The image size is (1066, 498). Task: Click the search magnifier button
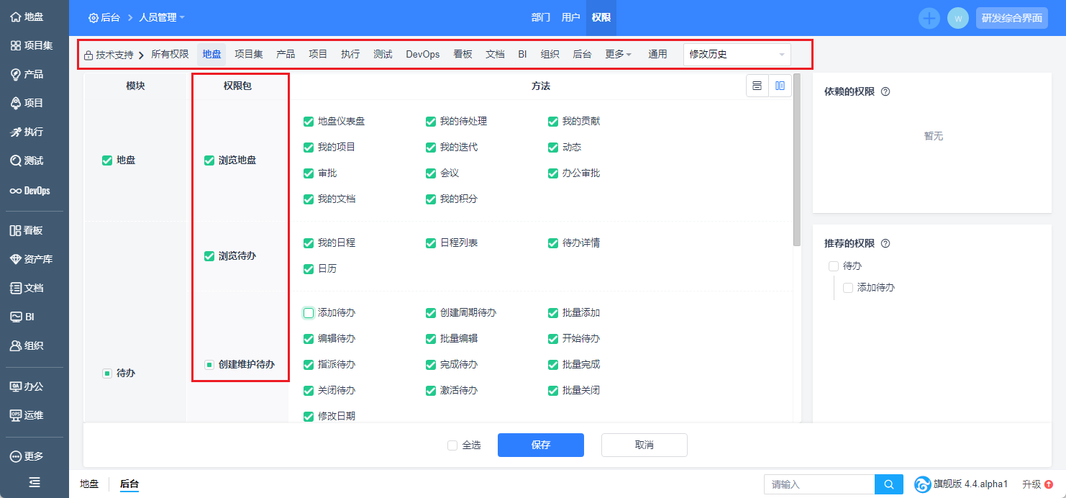coord(888,484)
